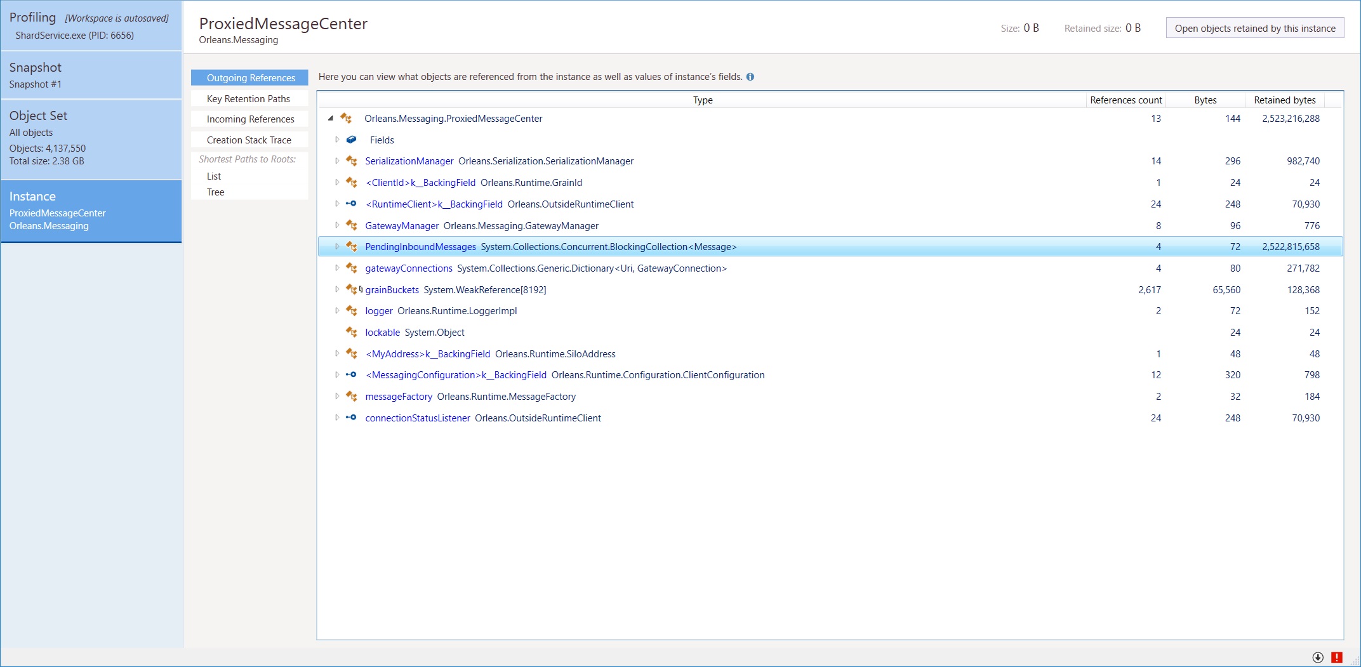
Task: Click the class icon beside lockable System.Object
Action: pos(351,332)
